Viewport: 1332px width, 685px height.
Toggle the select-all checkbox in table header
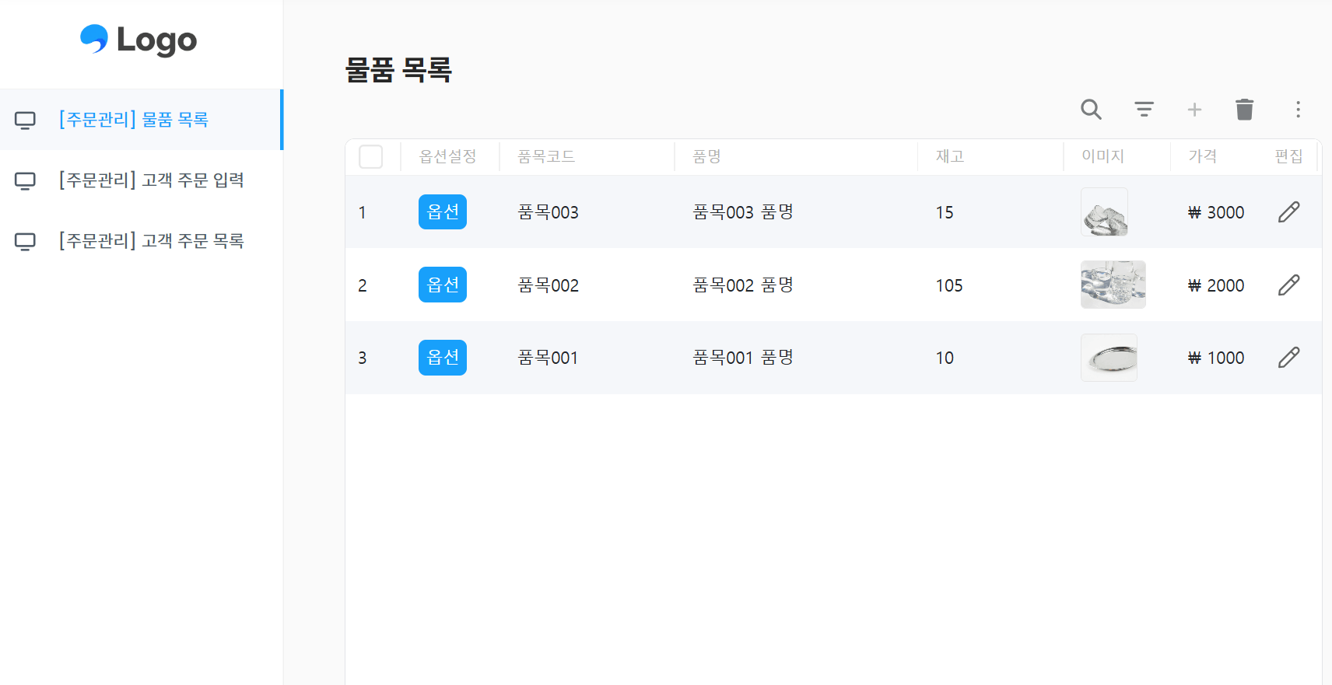(371, 157)
